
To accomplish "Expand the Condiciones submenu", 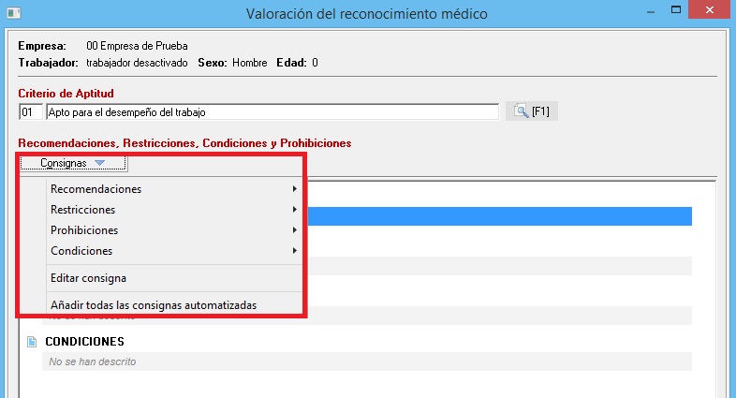I will point(174,251).
